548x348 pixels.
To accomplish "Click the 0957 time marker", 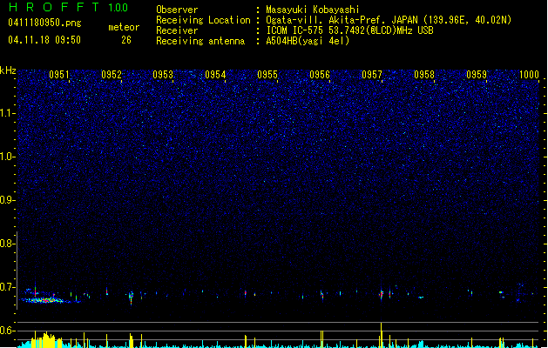I will 372,74.
